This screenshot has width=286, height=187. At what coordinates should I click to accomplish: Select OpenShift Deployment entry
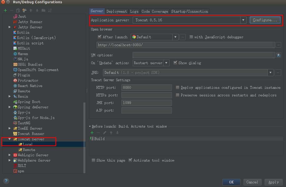tap(36, 70)
